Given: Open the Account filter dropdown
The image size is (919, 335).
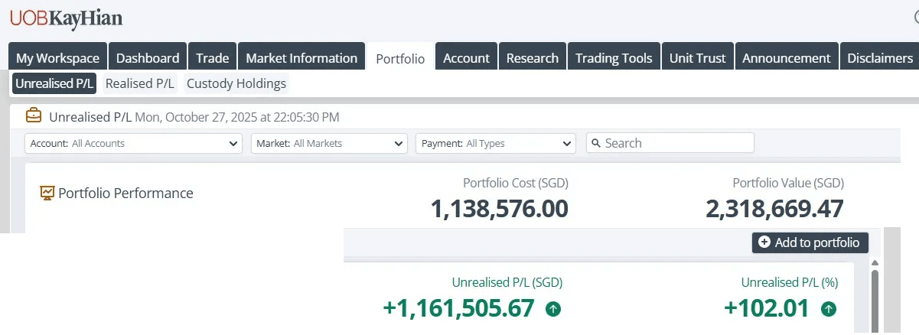Looking at the screenshot, I should [x=134, y=143].
